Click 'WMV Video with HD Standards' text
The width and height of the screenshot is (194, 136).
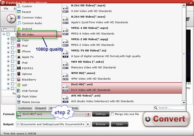point(91,78)
